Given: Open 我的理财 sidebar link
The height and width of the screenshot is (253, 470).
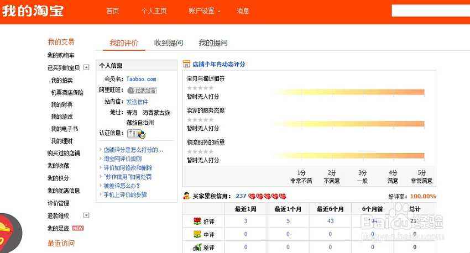Looking at the screenshot, I should (x=62, y=141).
